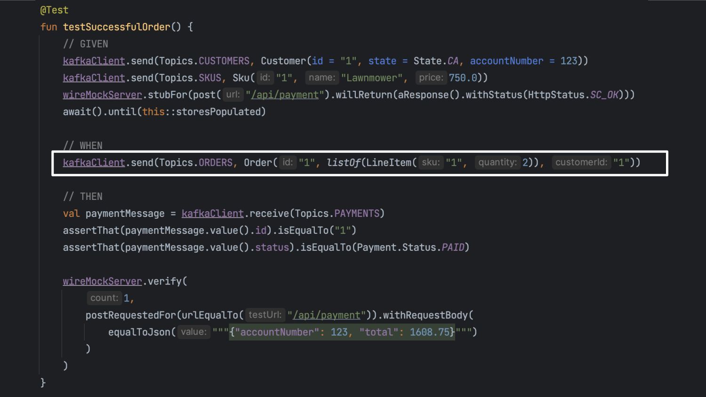Image resolution: width=706 pixels, height=397 pixels.
Task: Click the this::storesPopulated reference
Action: [201, 111]
